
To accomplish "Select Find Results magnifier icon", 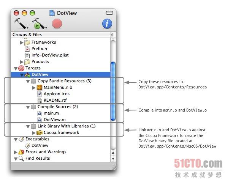I will [21, 159].
